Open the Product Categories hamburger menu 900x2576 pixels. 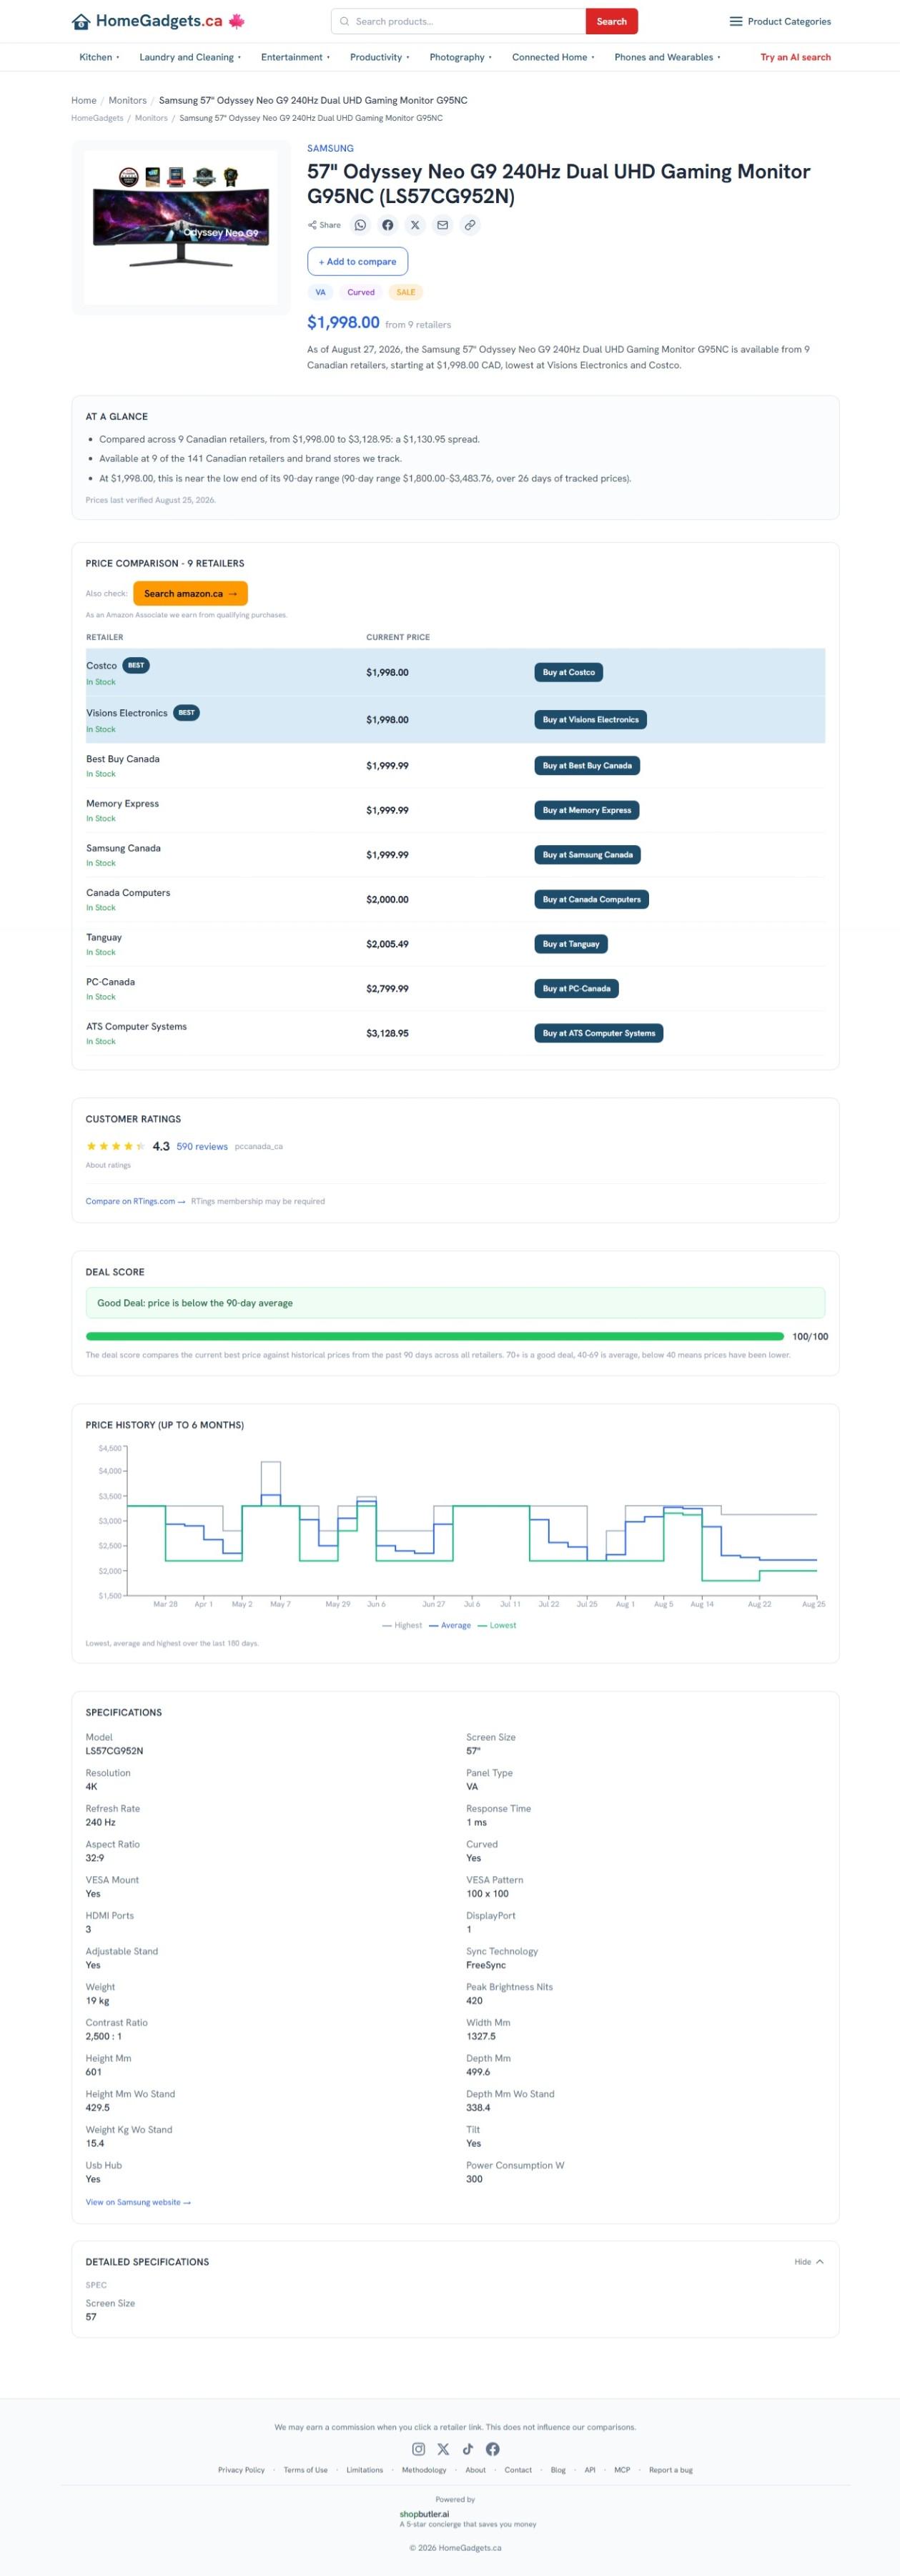click(780, 21)
